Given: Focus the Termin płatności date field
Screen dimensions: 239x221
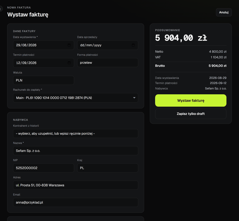Looking at the screenshot, I should pos(44,63).
